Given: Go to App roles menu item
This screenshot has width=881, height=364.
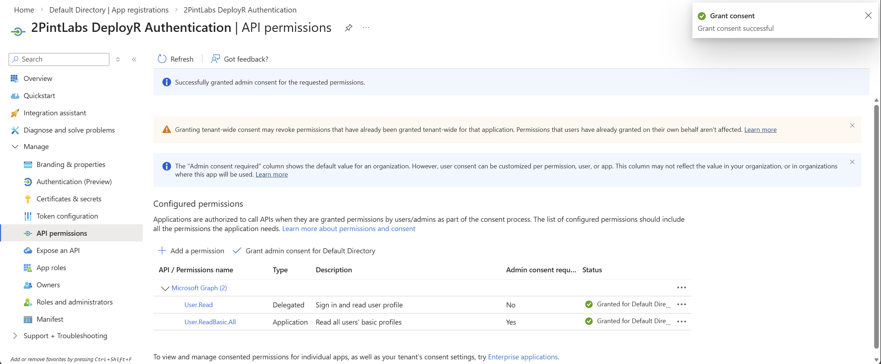Looking at the screenshot, I should pyautogui.click(x=51, y=268).
